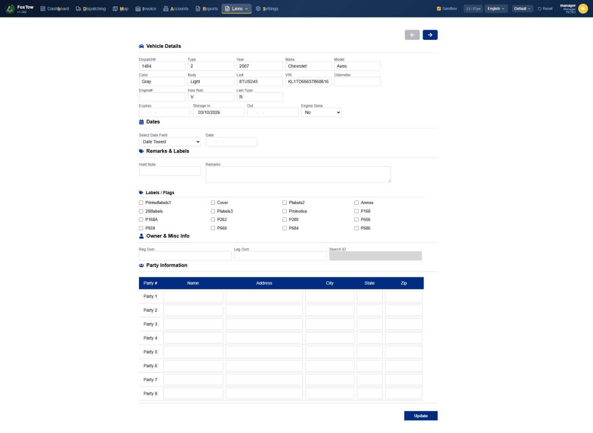Enable the Cover checkbox

pos(213,202)
